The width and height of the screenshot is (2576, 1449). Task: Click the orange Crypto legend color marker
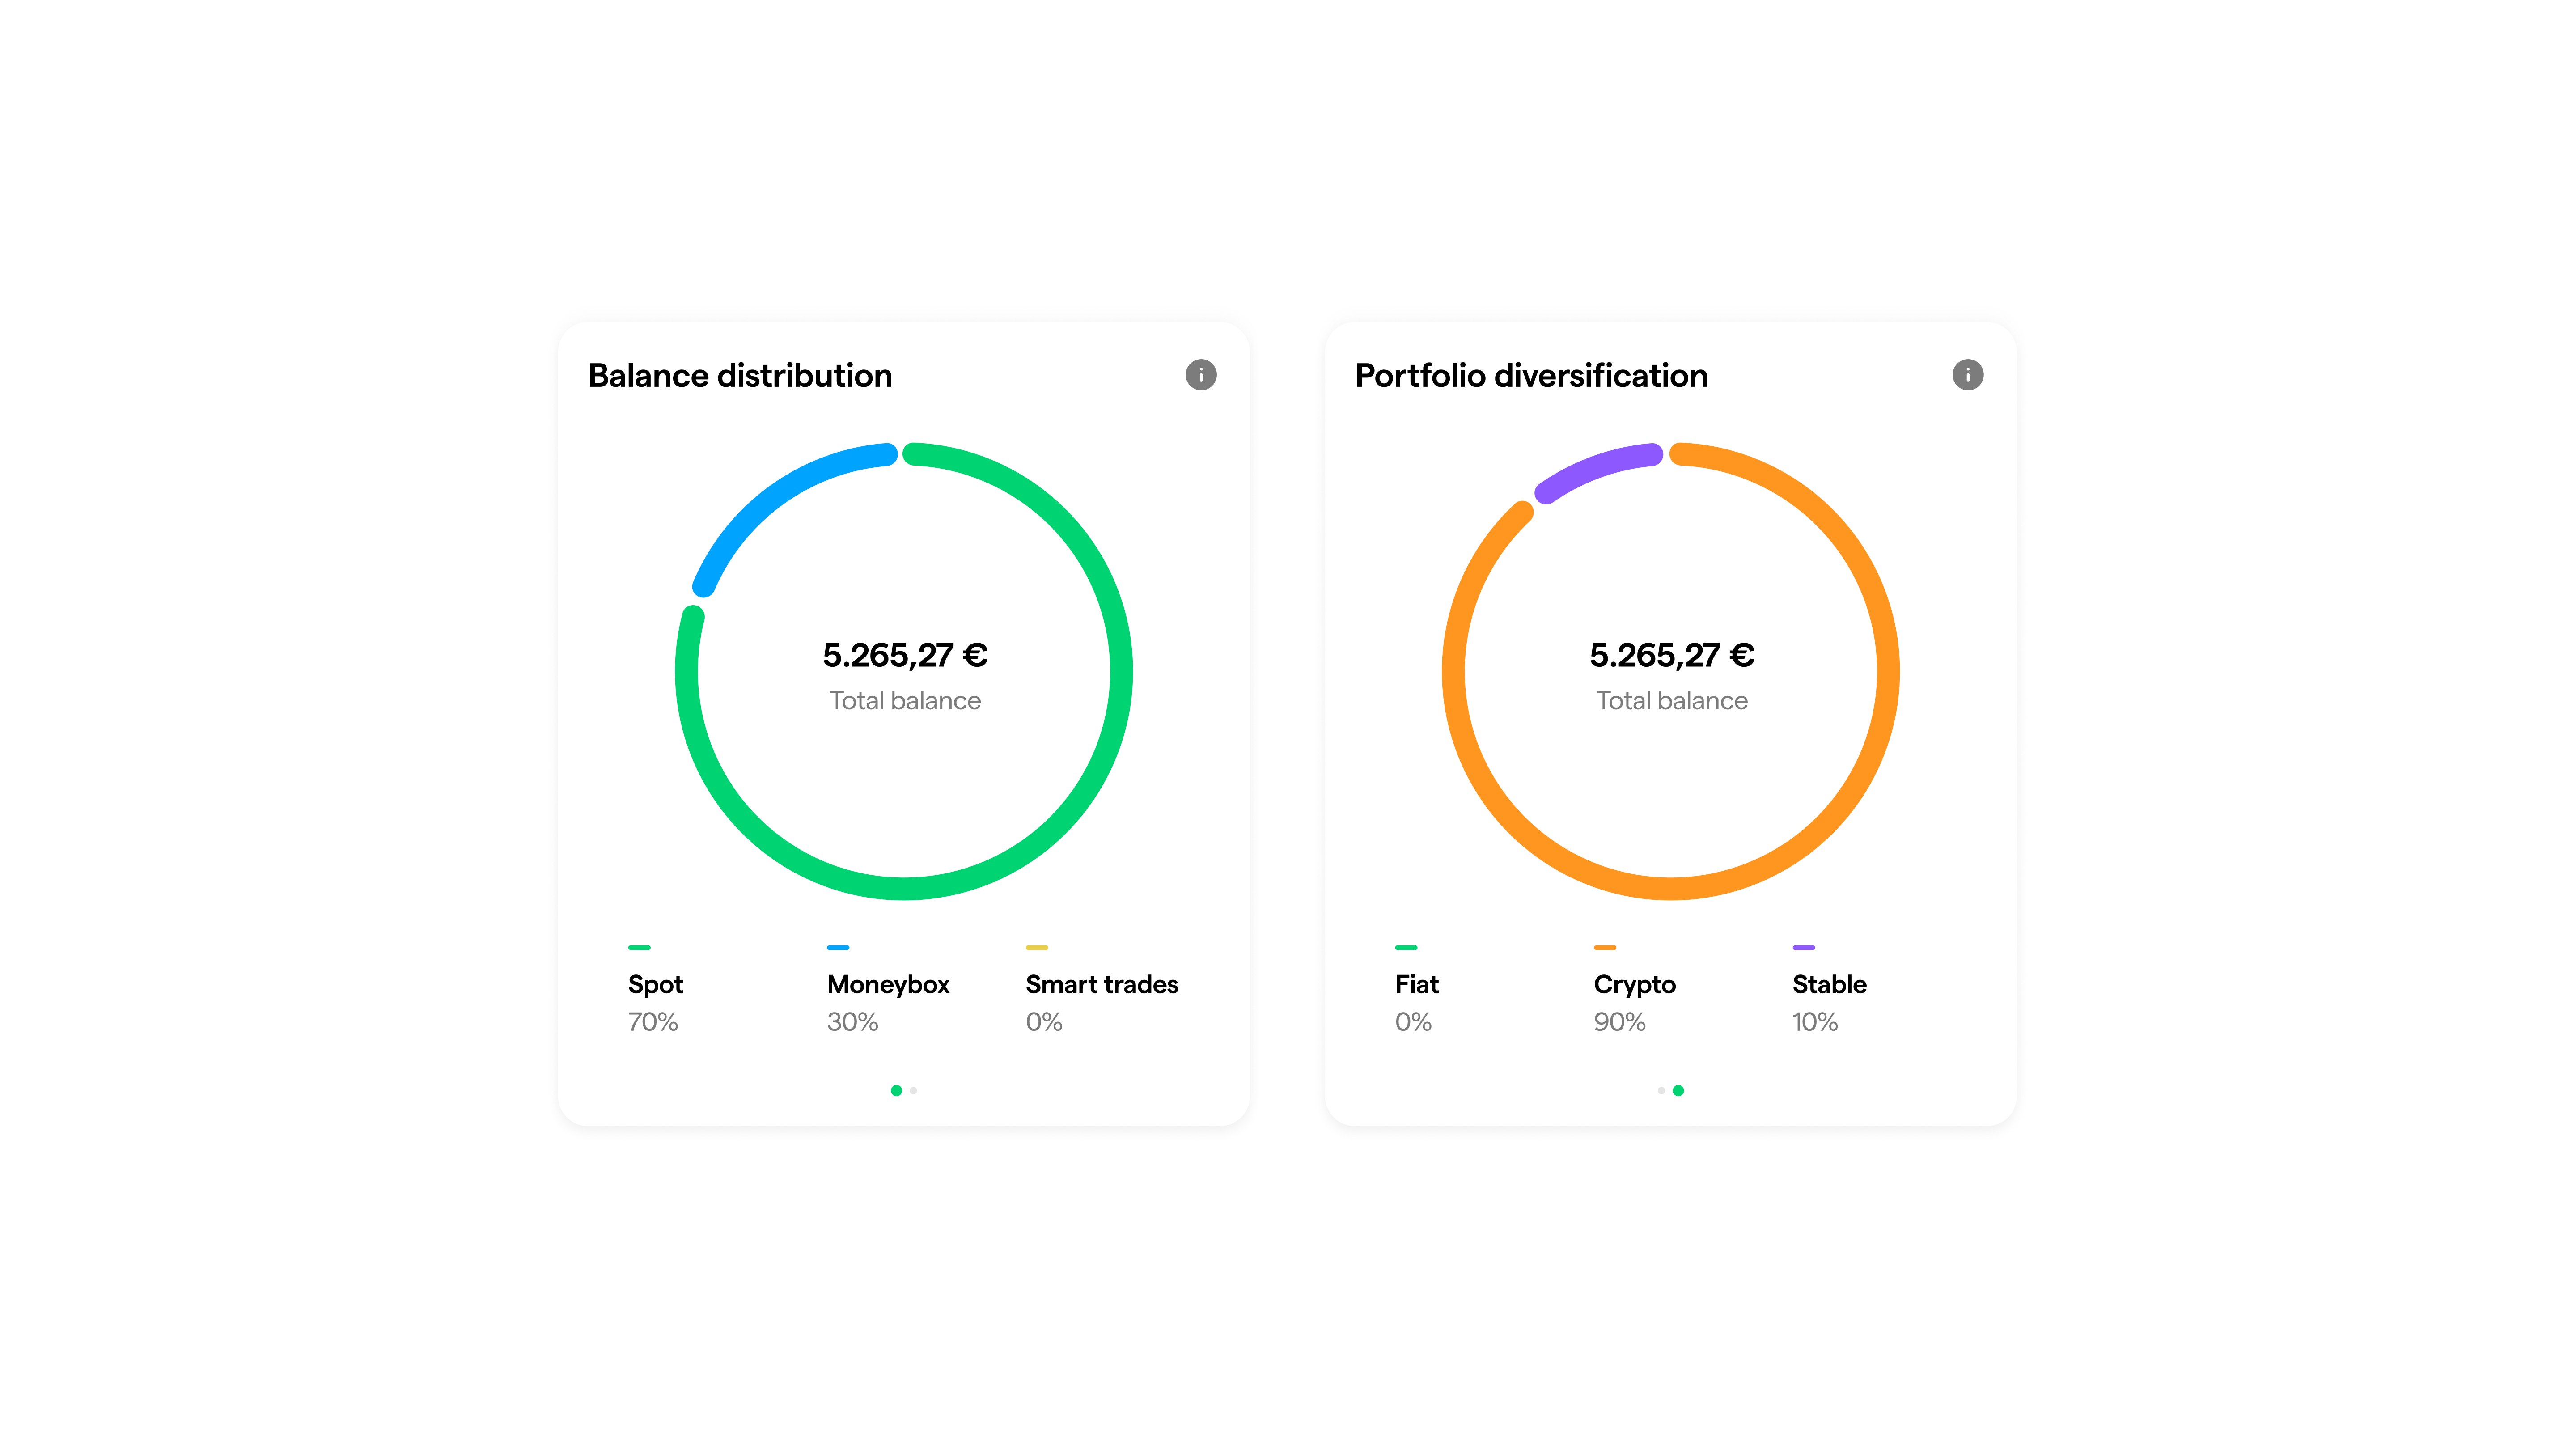(x=1605, y=947)
